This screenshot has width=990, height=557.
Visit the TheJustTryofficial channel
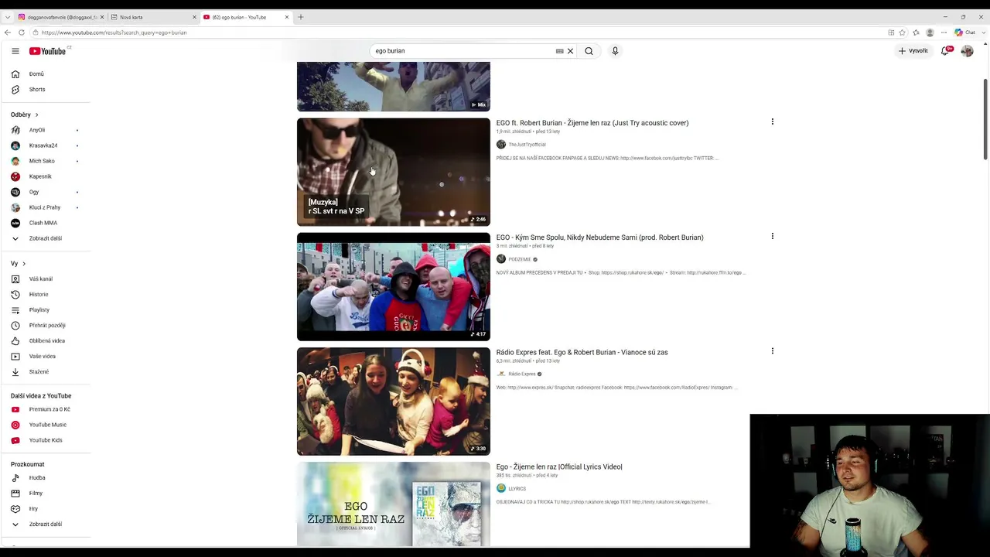[527, 145]
